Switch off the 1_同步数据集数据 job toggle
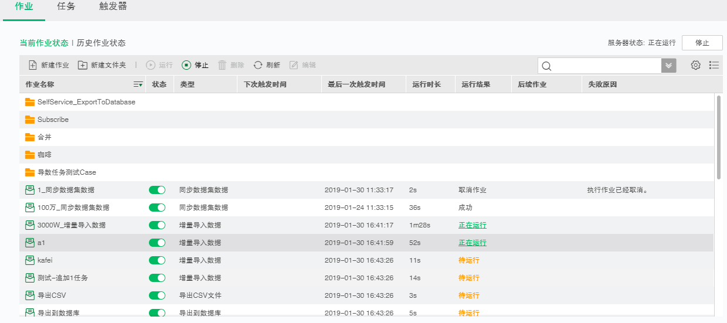727x323 pixels. pos(157,190)
